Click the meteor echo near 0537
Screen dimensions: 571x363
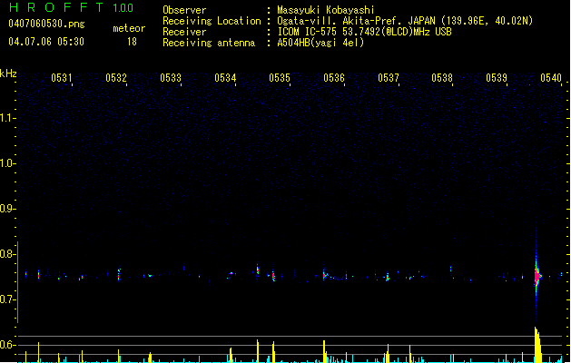click(388, 278)
